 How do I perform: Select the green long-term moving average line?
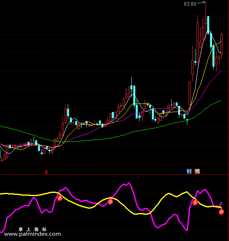tap(107, 139)
